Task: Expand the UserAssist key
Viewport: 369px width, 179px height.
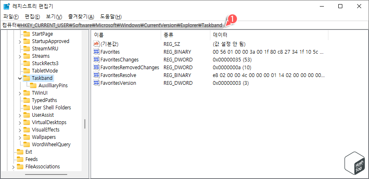Action: (x=20, y=115)
